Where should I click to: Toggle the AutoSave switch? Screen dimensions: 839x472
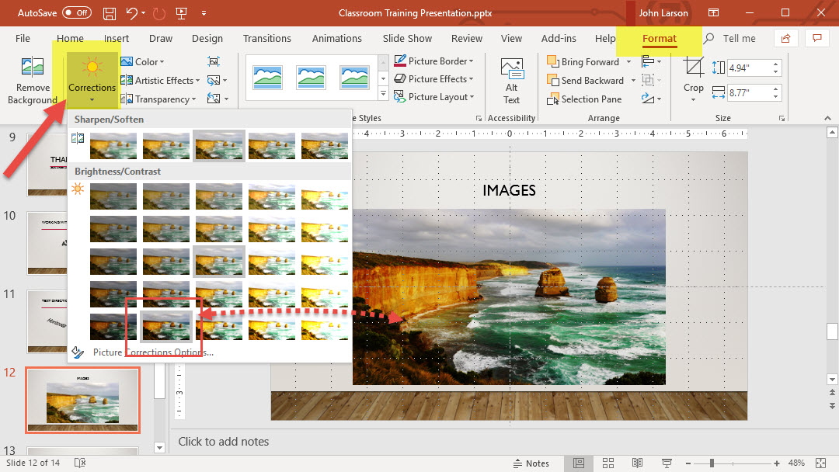76,13
